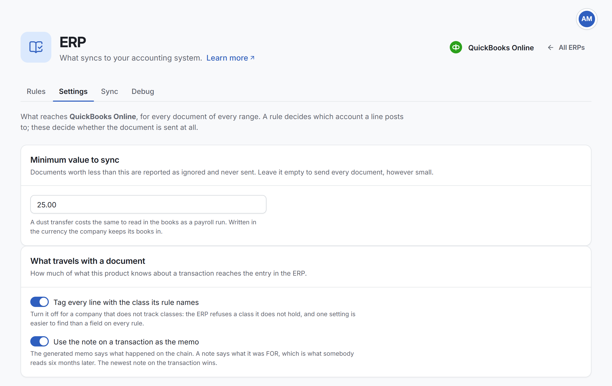Toggle Tag every line with class switch

point(40,302)
